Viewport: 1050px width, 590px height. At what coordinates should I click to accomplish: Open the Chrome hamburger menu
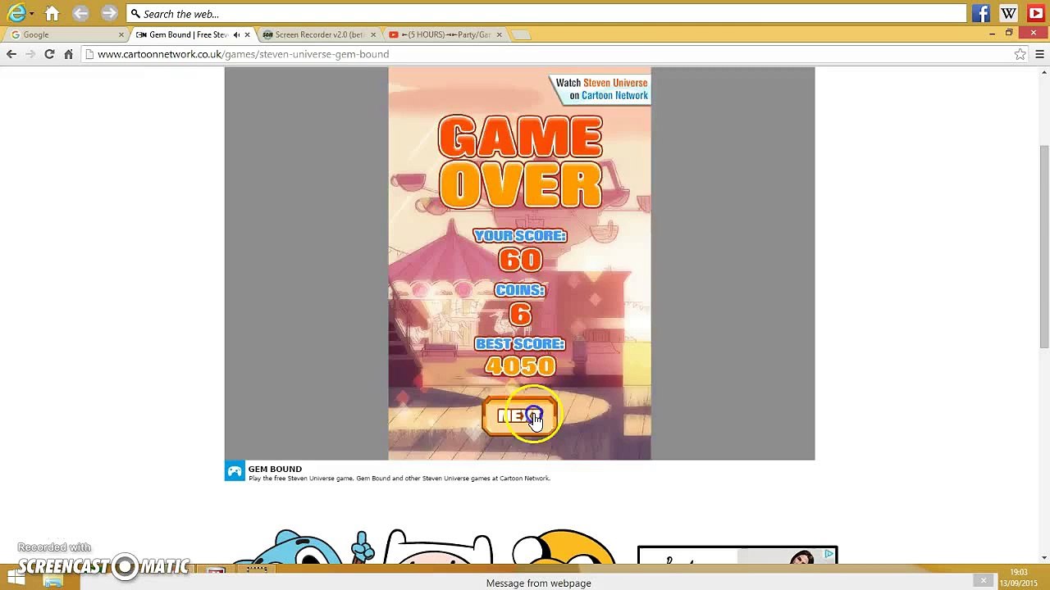(x=1039, y=54)
